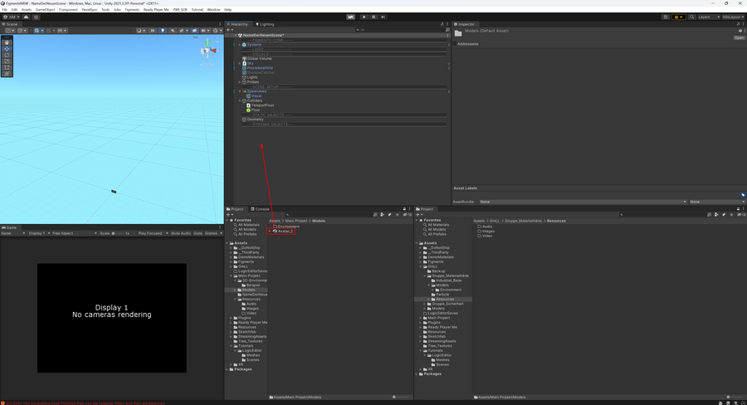Click the status bar error icon

(2, 403)
